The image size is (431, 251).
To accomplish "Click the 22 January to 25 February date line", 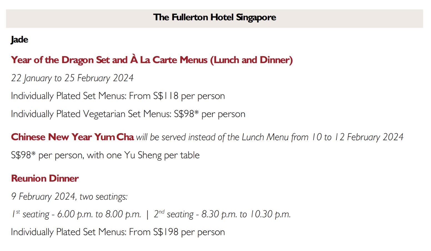I will tap(72, 78).
